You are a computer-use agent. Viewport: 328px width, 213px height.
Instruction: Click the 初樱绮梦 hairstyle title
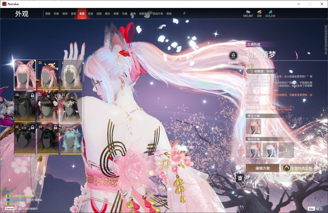click(261, 55)
